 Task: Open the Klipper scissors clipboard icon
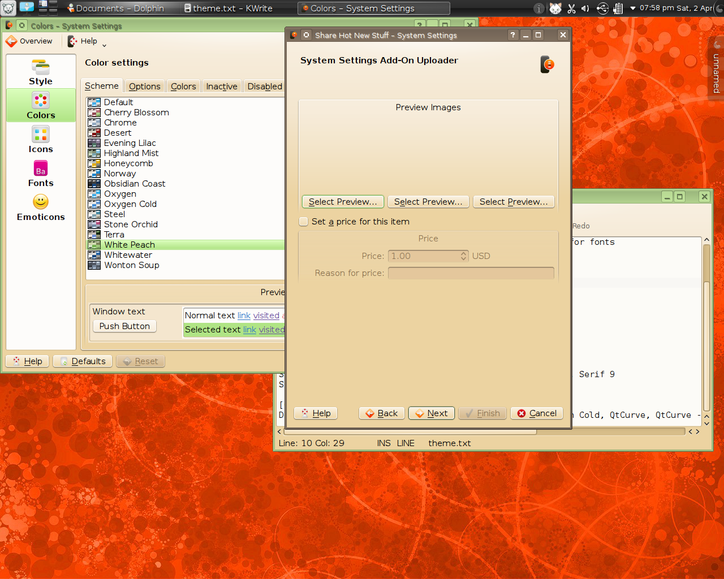click(x=571, y=8)
